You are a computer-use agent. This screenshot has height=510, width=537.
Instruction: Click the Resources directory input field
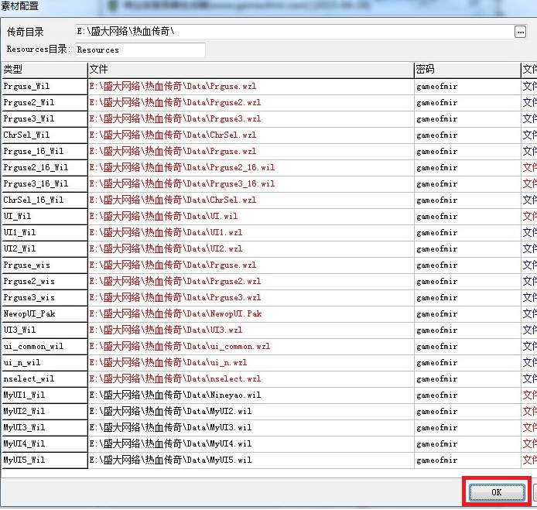(139, 50)
